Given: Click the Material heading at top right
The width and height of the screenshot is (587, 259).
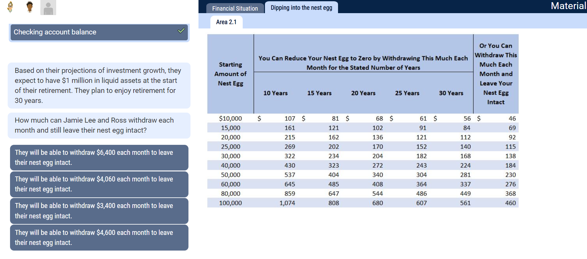Looking at the screenshot, I should point(568,6).
